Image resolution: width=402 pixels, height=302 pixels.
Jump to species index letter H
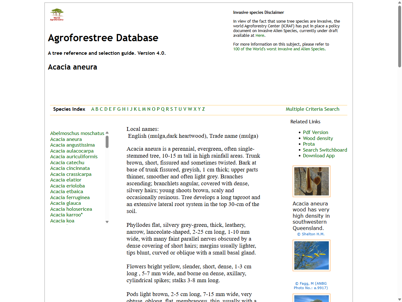click(124, 109)
